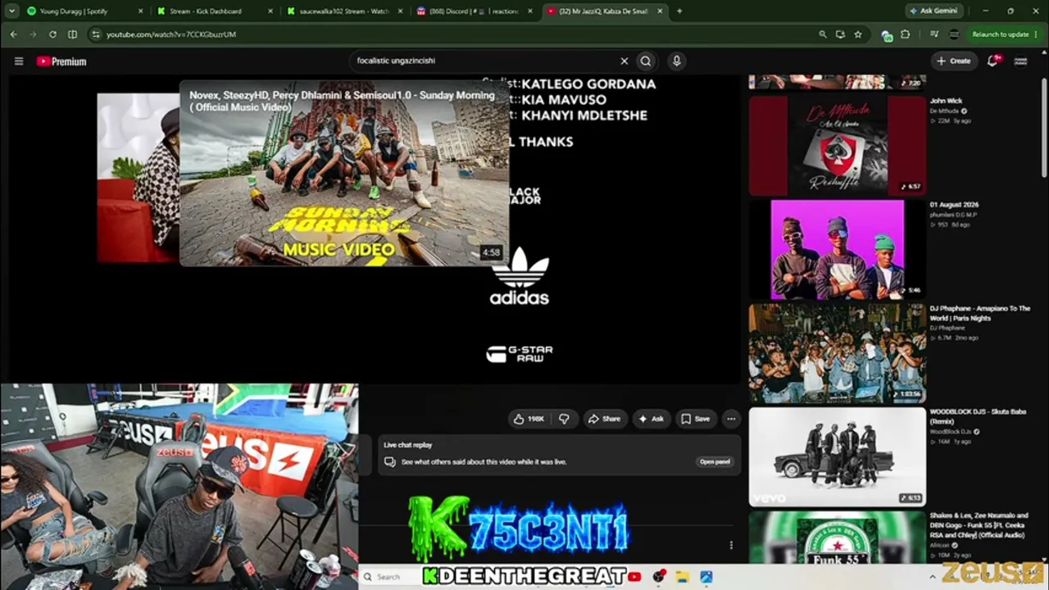The height and width of the screenshot is (590, 1049).
Task: Open YouTube notifications bell
Action: pos(994,61)
